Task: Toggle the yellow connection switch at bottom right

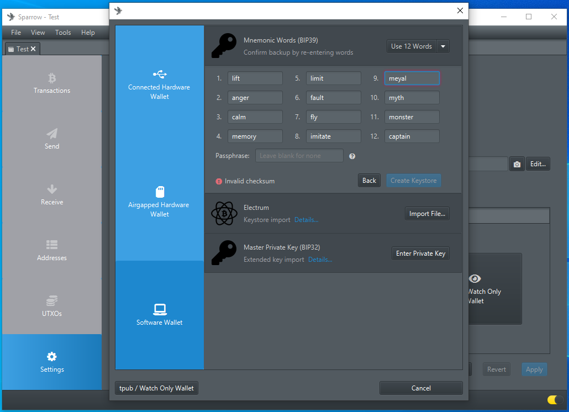Action: 555,400
